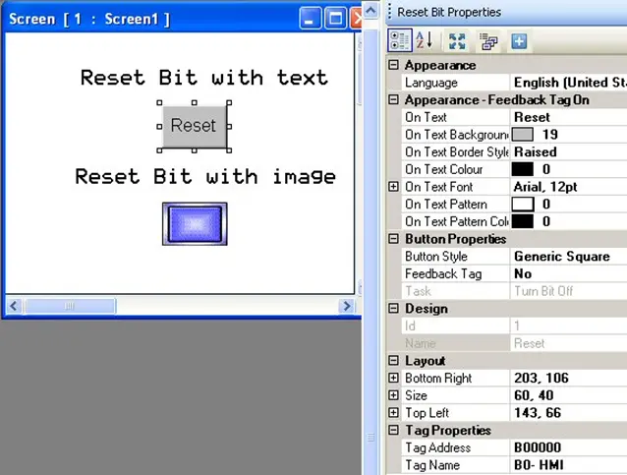Screen dimensions: 627x475
Task: Click the Bottom Right value 203, 106
Action: [569, 378]
